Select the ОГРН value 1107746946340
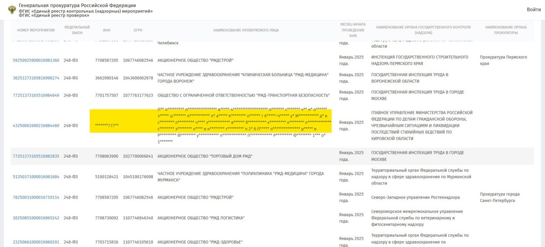 pos(138,218)
